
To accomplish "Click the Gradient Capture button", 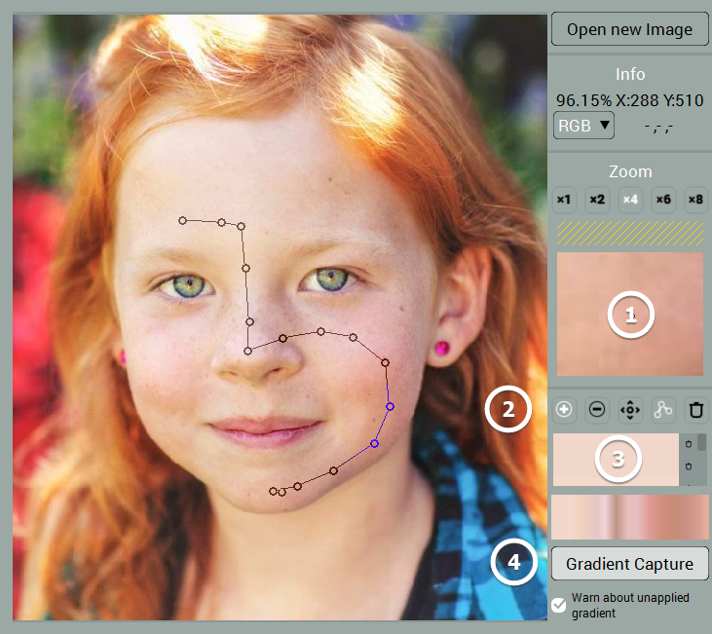I will tap(629, 564).
